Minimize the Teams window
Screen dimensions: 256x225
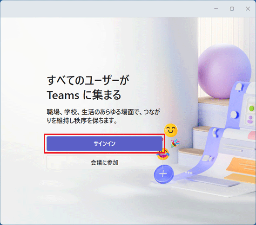(216, 9)
